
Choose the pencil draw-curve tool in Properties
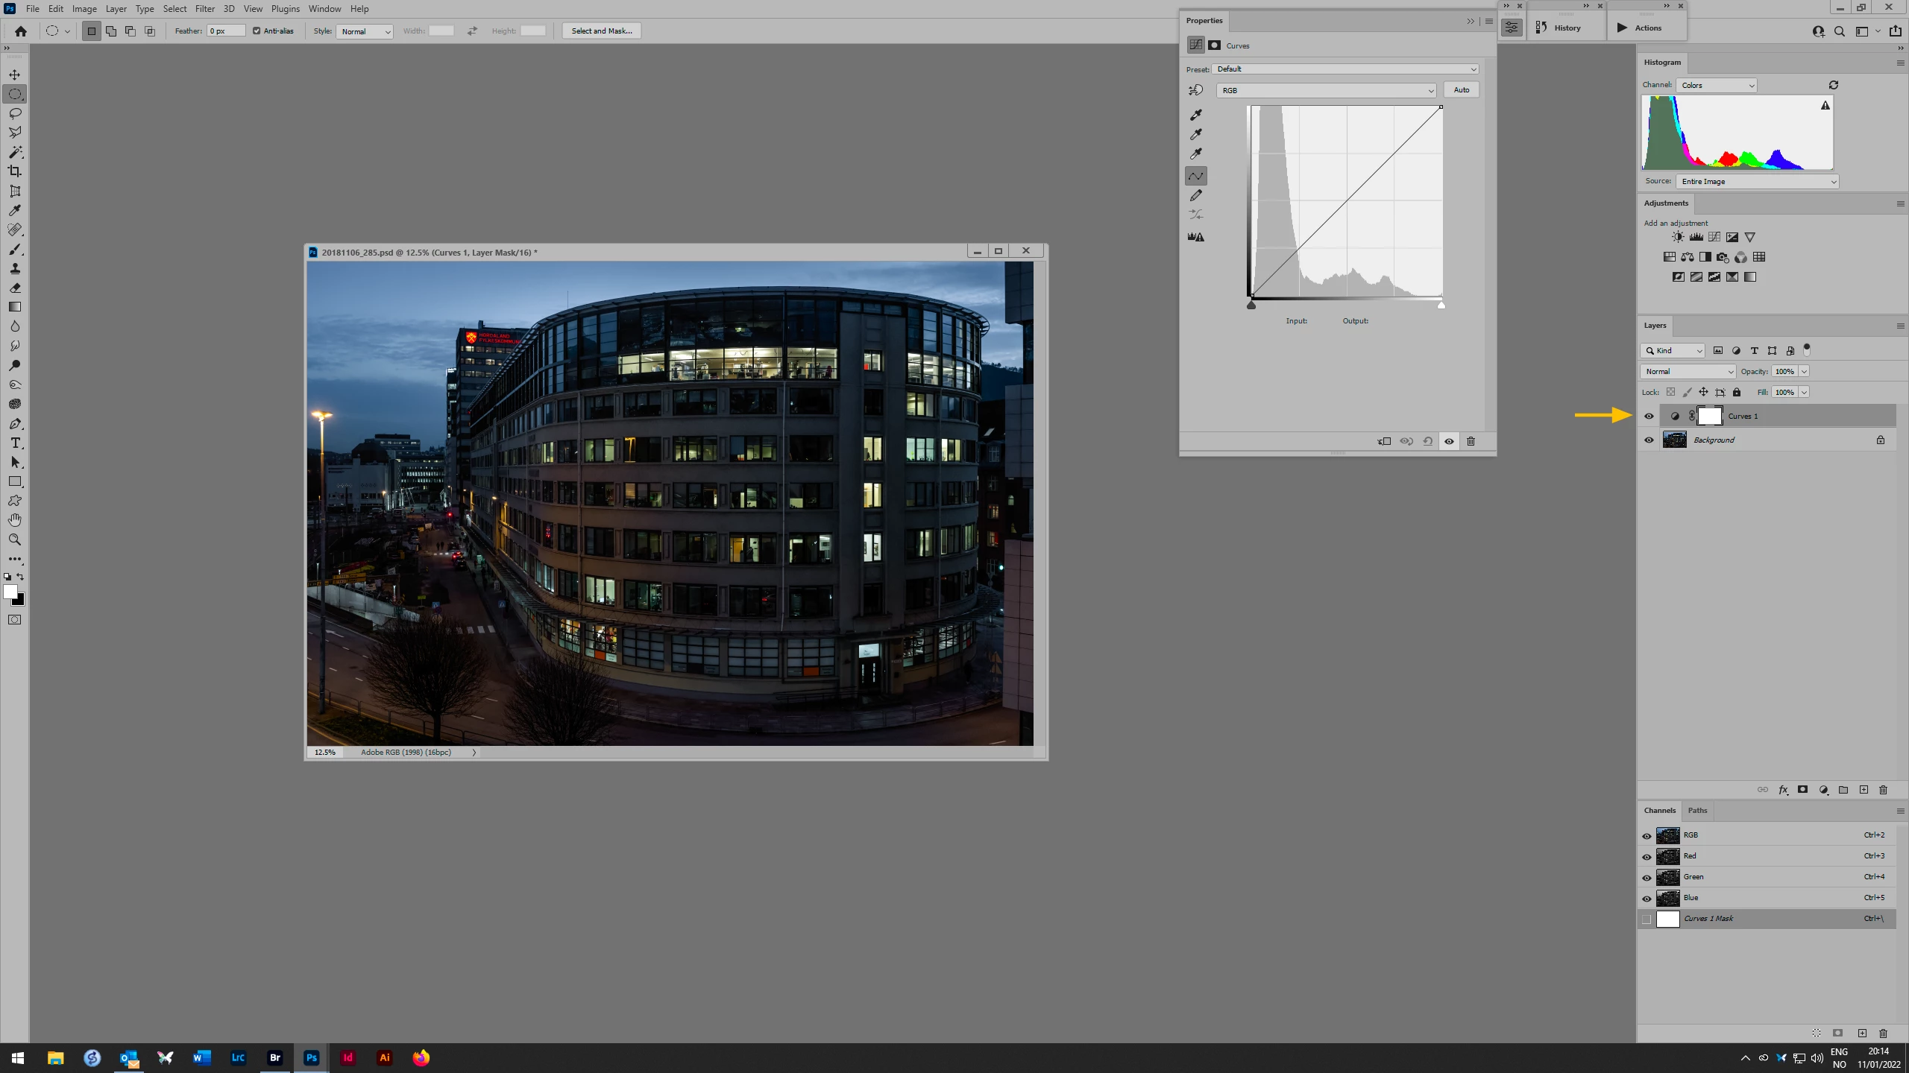click(1196, 195)
